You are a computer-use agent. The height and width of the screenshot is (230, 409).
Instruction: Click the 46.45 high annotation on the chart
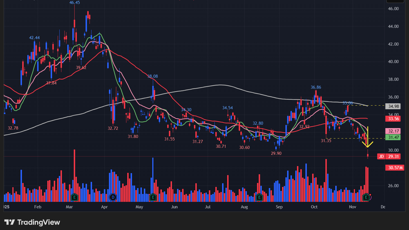coord(74,3)
